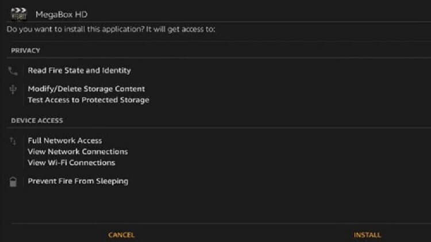Select Full Network Access permission
Screen dimensions: 431x242
click(65, 140)
